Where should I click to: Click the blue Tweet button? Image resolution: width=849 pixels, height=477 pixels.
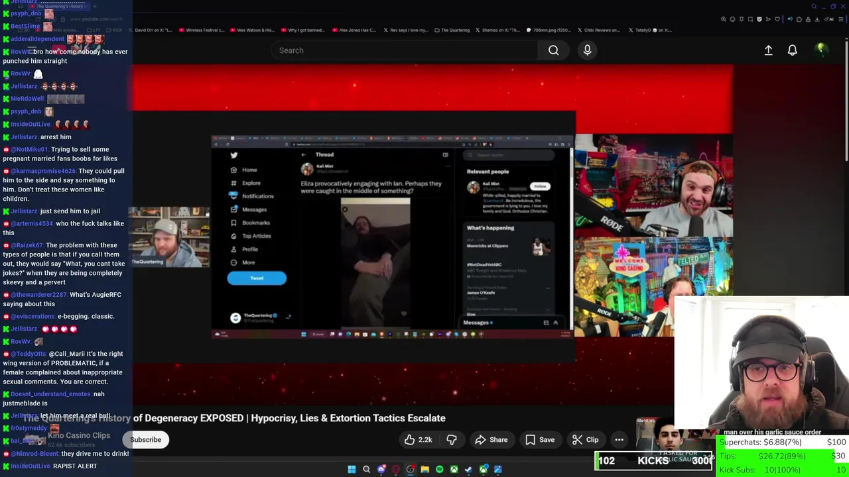(257, 278)
